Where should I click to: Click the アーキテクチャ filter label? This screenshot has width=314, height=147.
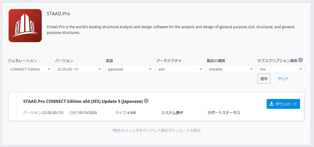(169, 61)
